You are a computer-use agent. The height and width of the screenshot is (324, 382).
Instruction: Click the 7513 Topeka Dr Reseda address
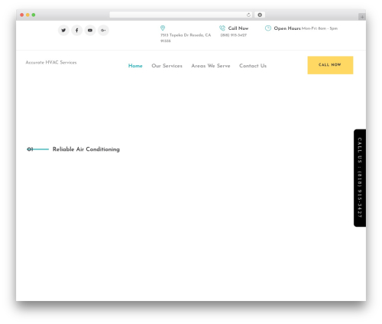click(186, 38)
